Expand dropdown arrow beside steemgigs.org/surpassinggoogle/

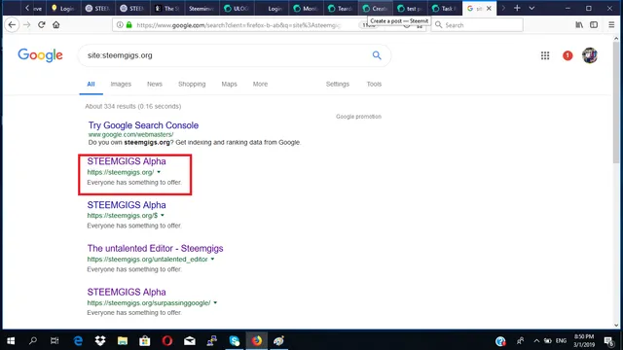[215, 302]
